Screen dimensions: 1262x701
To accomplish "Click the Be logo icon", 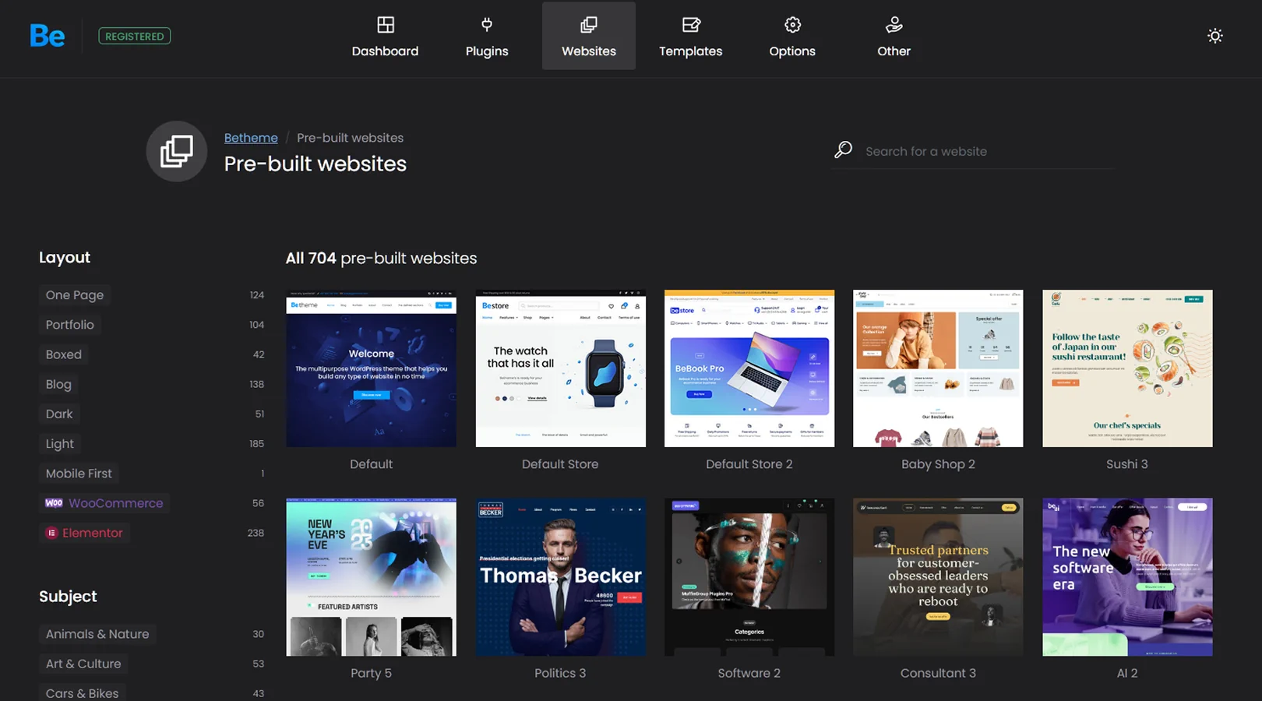I will 47,36.
